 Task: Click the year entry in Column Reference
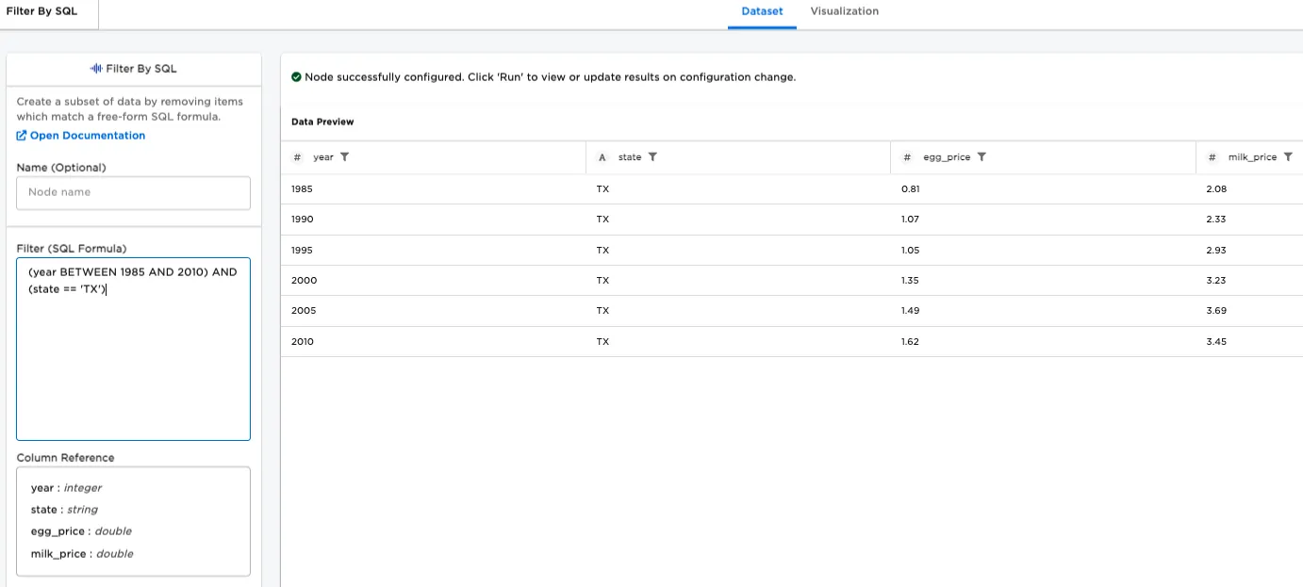tap(66, 488)
